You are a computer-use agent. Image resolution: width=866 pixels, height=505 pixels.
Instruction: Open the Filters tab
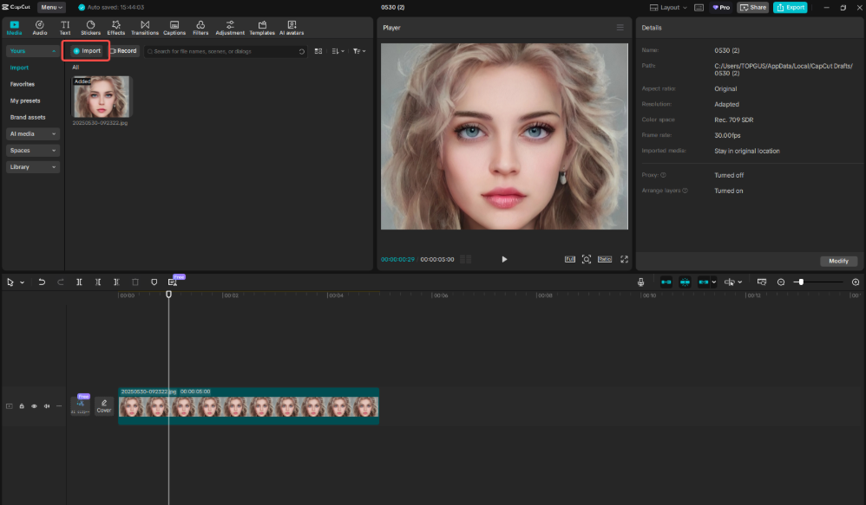[200, 28]
